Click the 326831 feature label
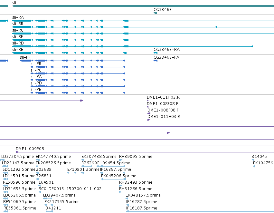The image size is (274, 213). click(x=44, y=176)
